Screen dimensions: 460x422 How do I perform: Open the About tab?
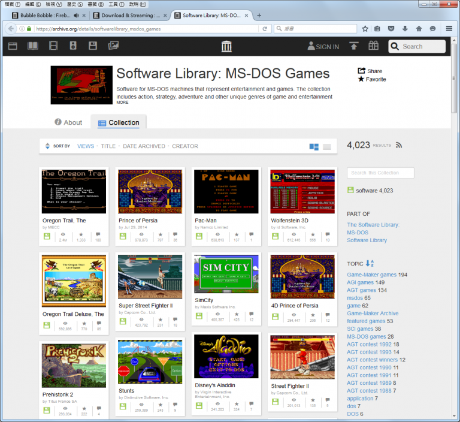click(x=68, y=122)
